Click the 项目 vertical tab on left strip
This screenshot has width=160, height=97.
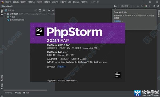pyautogui.click(x=2, y=12)
